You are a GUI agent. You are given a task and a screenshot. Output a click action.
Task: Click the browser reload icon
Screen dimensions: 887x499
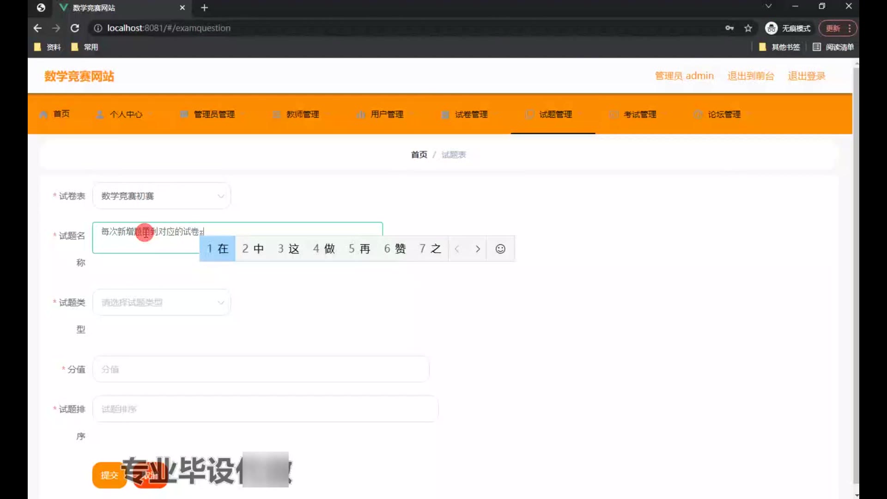pyautogui.click(x=75, y=28)
